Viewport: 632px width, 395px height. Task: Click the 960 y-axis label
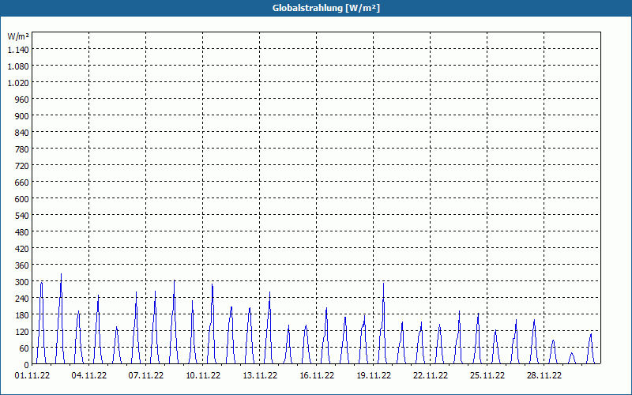(x=22, y=100)
